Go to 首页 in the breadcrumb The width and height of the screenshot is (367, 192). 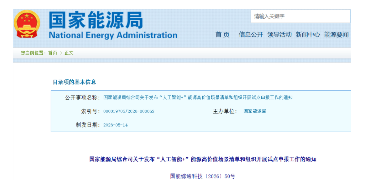tap(53, 53)
